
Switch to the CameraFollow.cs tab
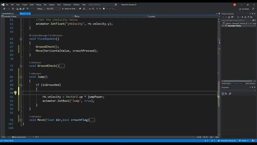point(8,14)
